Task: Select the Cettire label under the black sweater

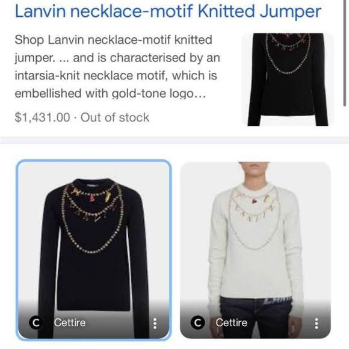Action: (70, 323)
